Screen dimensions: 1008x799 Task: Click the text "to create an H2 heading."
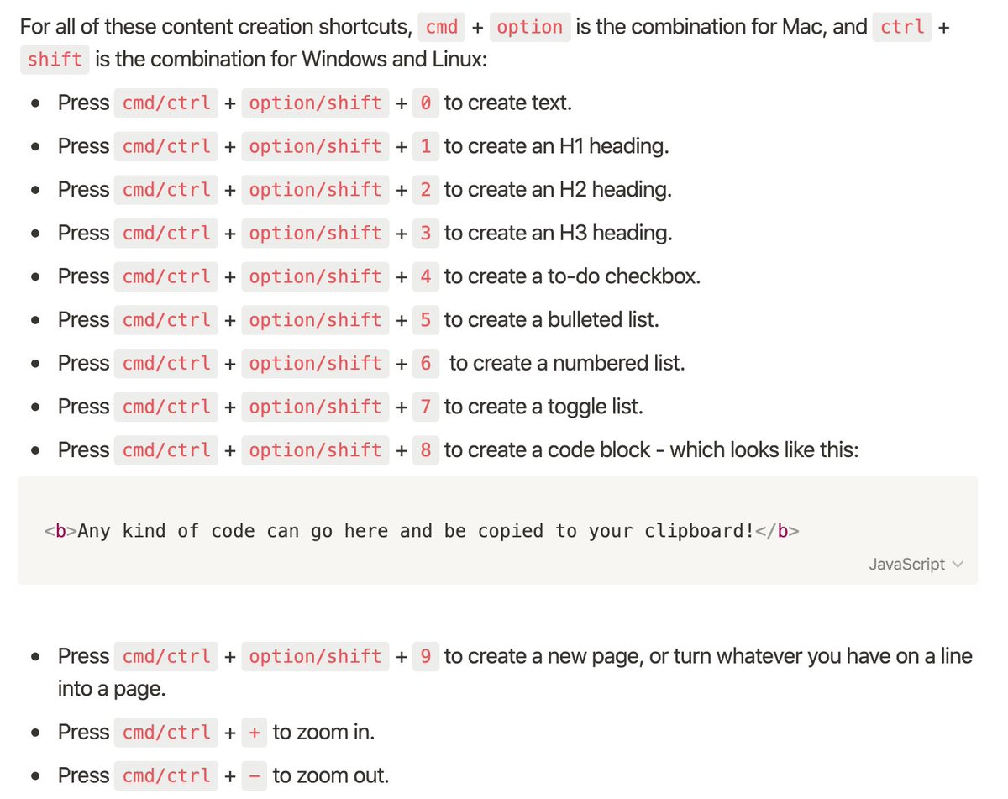pyautogui.click(x=559, y=190)
